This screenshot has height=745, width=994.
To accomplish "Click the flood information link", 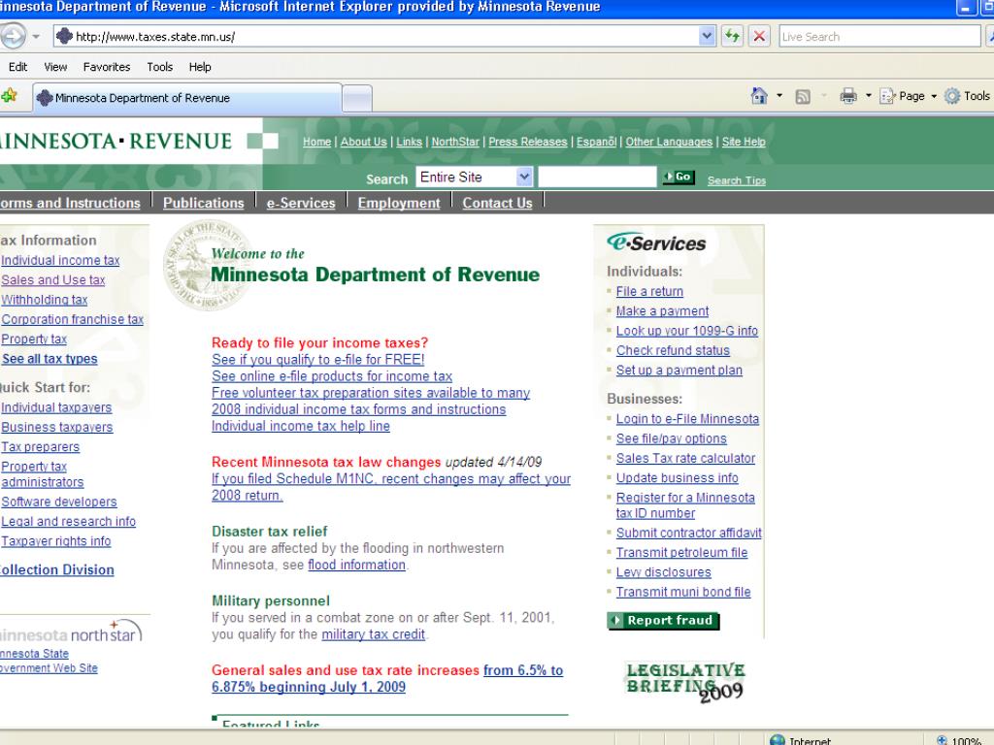I will 356,565.
